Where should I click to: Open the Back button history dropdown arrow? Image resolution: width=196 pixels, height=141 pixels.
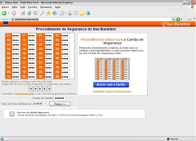(x=9, y=13)
